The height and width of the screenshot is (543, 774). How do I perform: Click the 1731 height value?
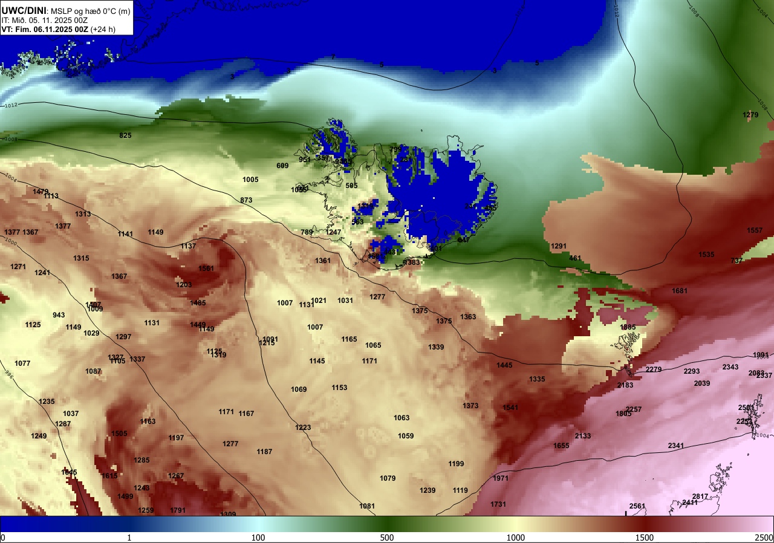498,504
